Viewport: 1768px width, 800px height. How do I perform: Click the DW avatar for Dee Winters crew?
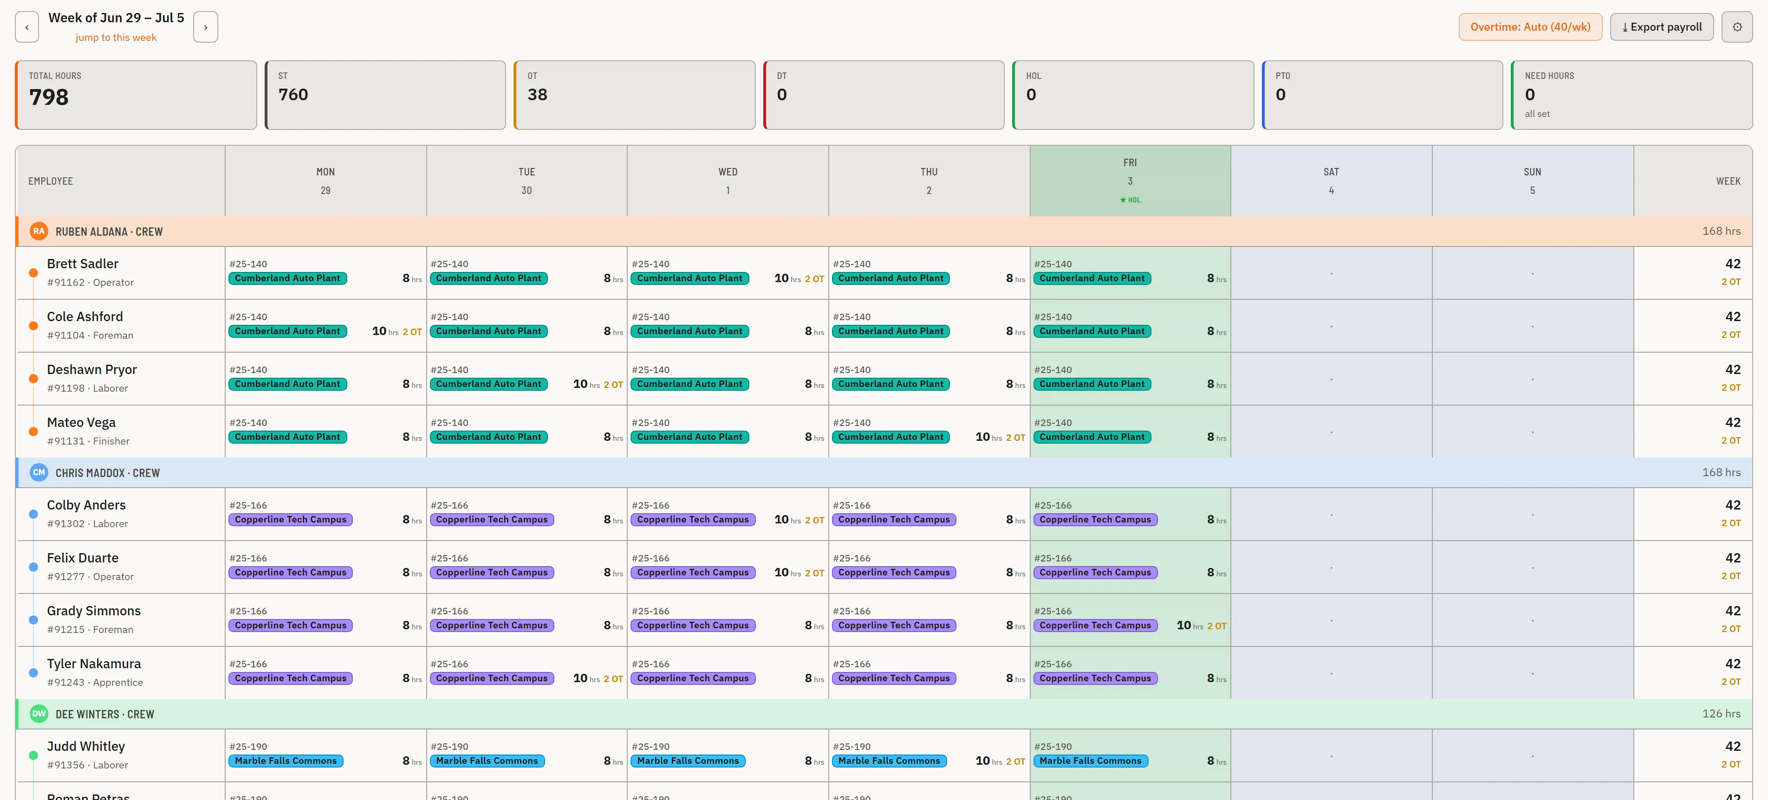tap(39, 714)
